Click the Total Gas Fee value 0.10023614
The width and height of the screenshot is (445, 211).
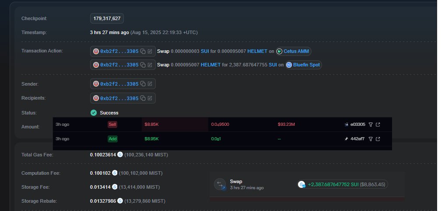[x=103, y=155]
